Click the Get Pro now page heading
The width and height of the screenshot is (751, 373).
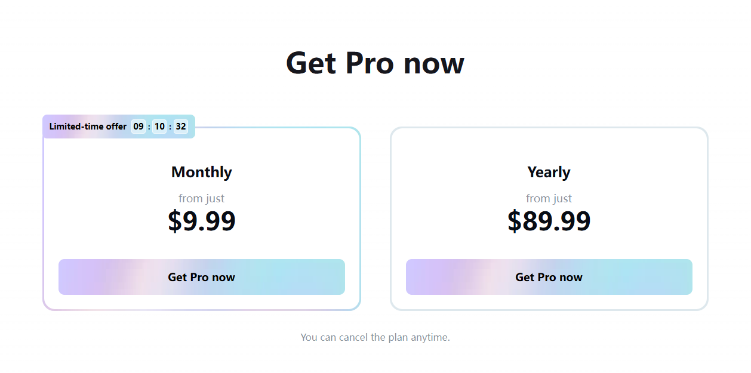click(x=375, y=63)
